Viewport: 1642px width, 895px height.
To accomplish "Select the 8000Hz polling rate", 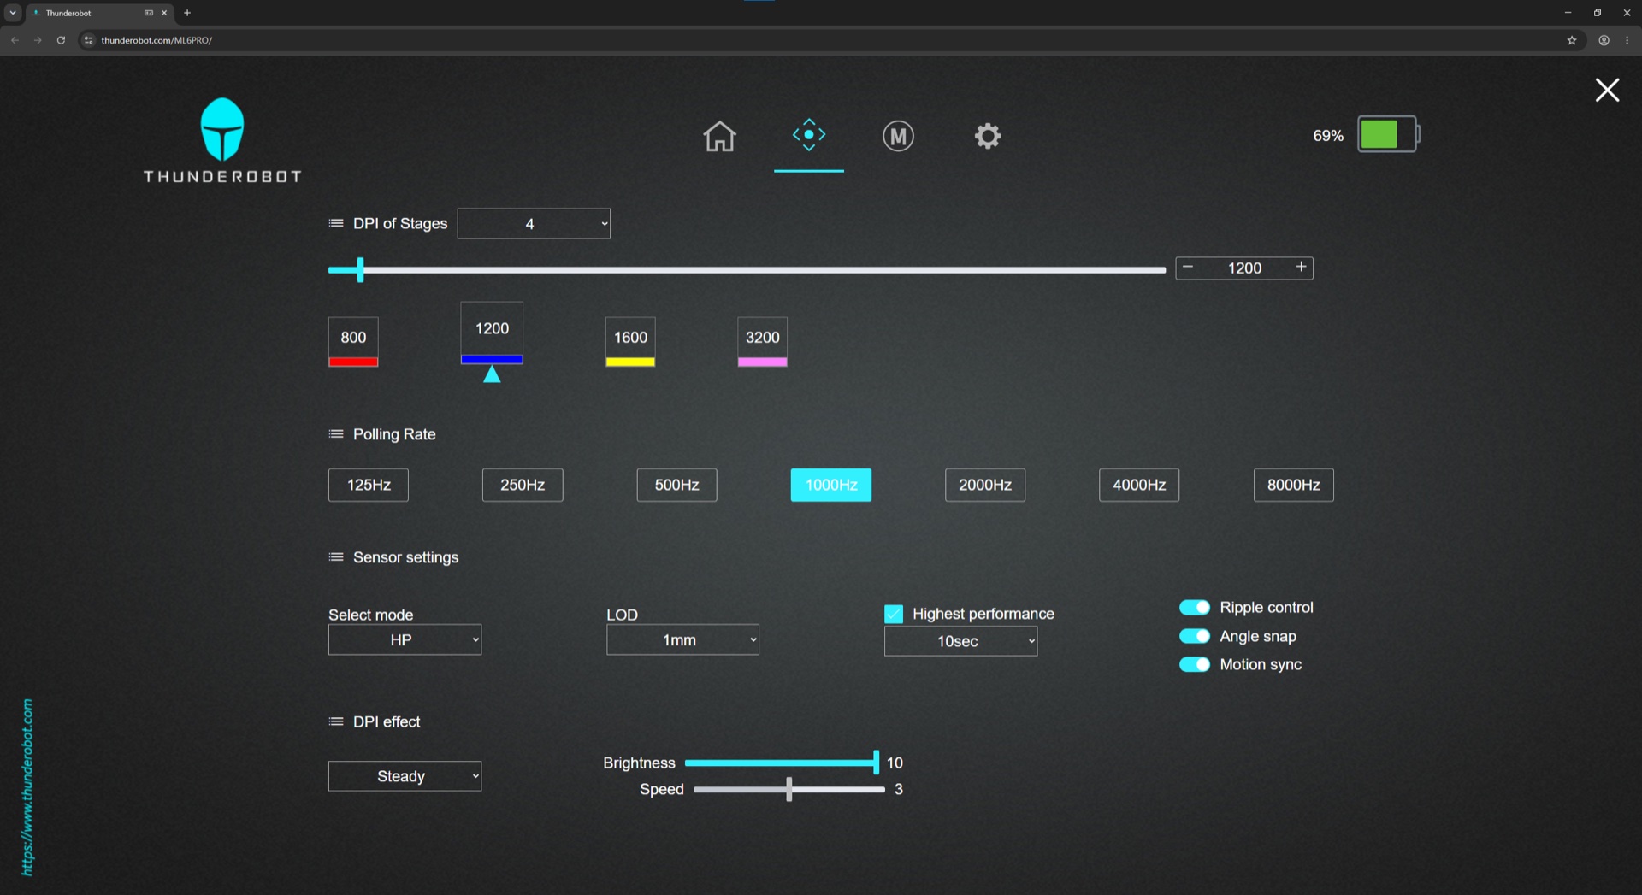I will coord(1293,485).
